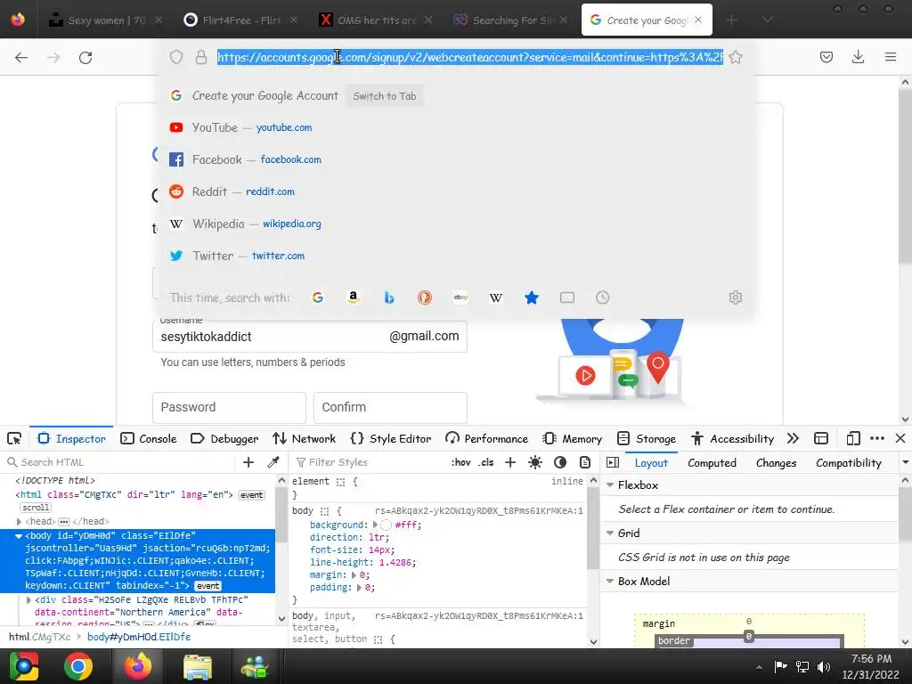This screenshot has width=912, height=684.
Task: Toggle light color scheme simulation
Action: tap(535, 462)
